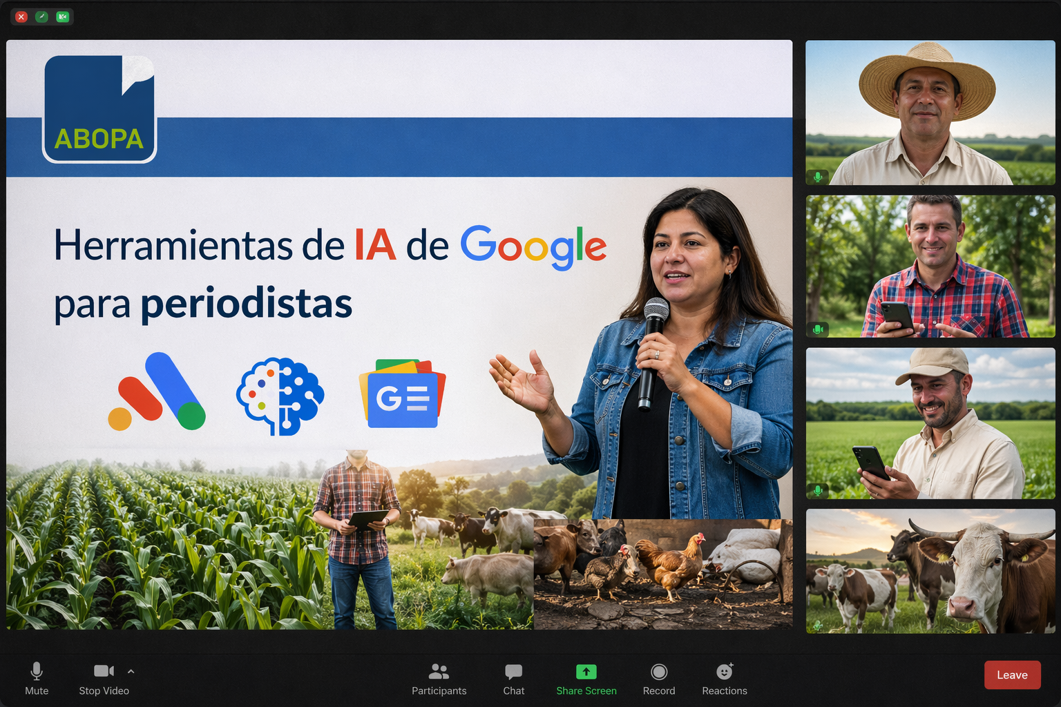
Task: Open the Reactions emoji picker
Action: pyautogui.click(x=724, y=678)
